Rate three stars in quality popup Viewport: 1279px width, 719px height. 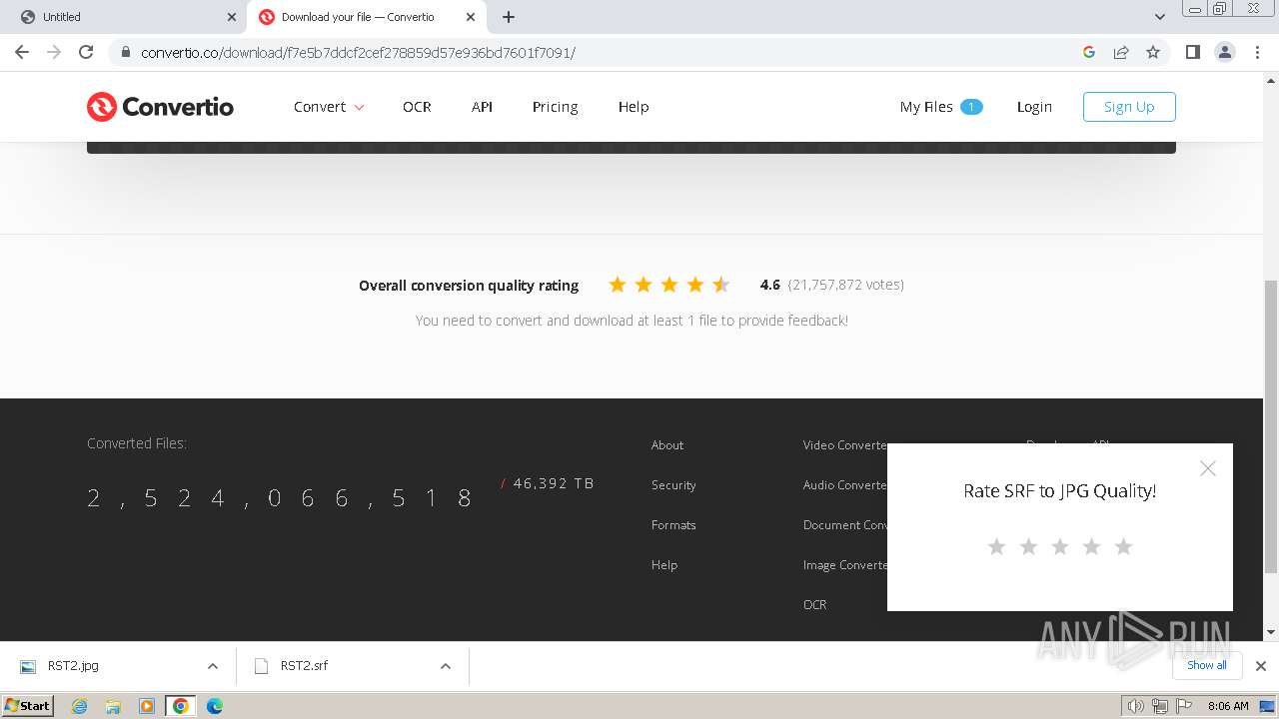[x=1060, y=546]
